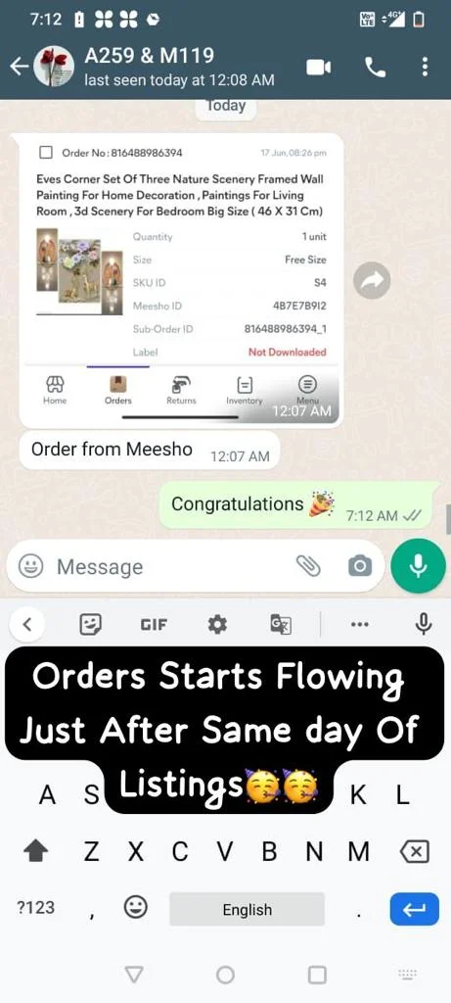The width and height of the screenshot is (451, 1003).
Task: Start a video call with A259 & M119
Action: point(319,67)
